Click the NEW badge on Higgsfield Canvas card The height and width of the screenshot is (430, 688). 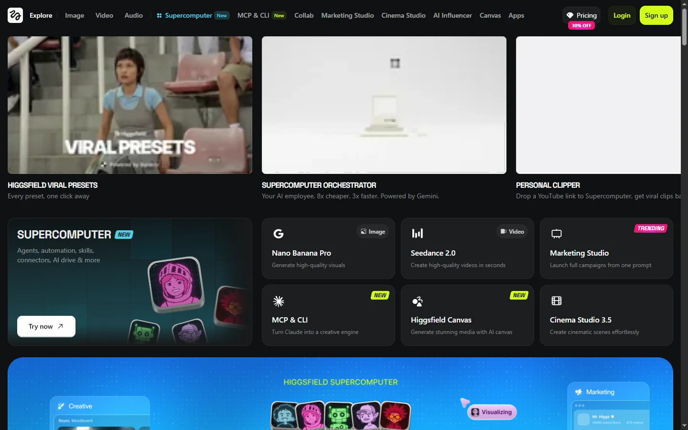click(519, 295)
